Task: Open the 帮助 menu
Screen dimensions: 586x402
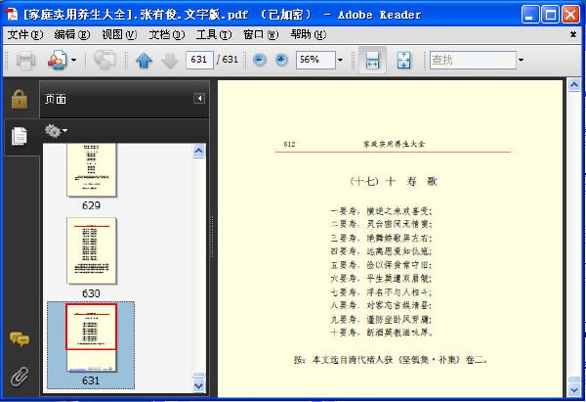Action: pos(308,35)
